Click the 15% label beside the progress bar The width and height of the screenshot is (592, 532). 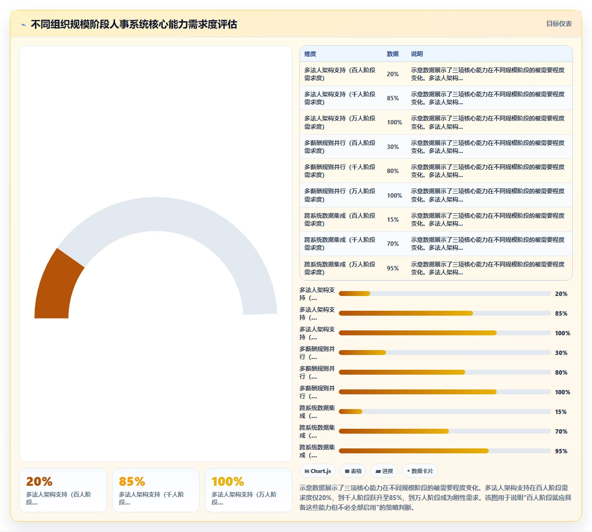click(x=561, y=412)
